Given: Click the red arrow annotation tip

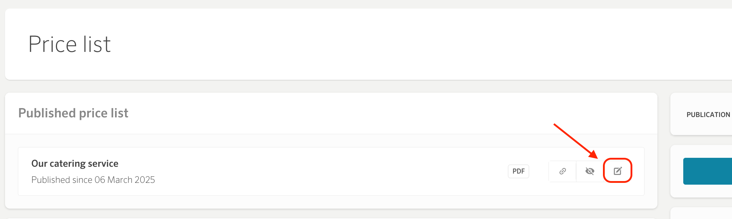Looking at the screenshot, I should point(596,157).
